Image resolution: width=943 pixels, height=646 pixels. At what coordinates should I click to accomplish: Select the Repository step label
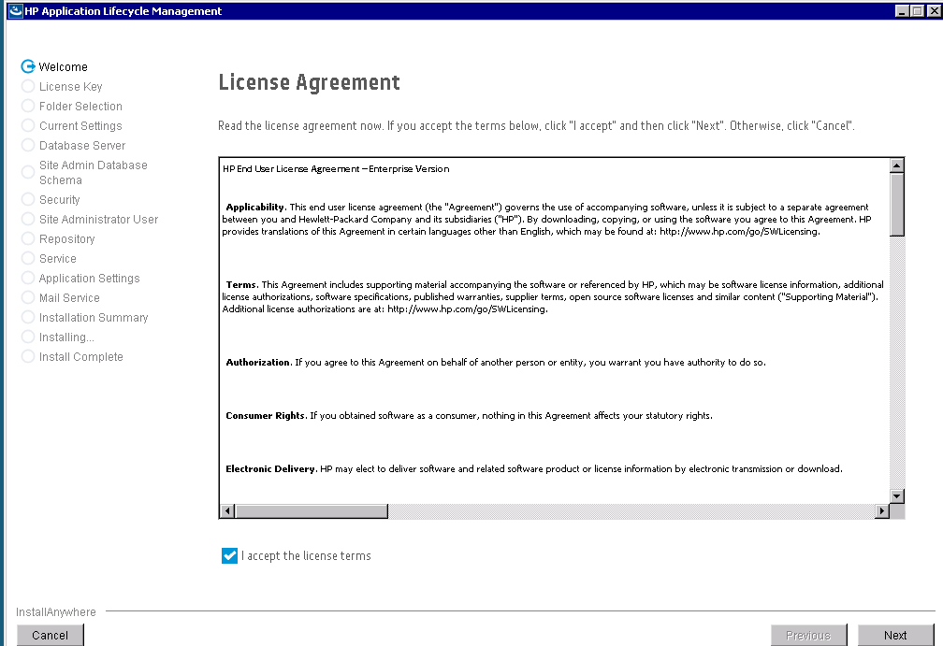pos(66,238)
